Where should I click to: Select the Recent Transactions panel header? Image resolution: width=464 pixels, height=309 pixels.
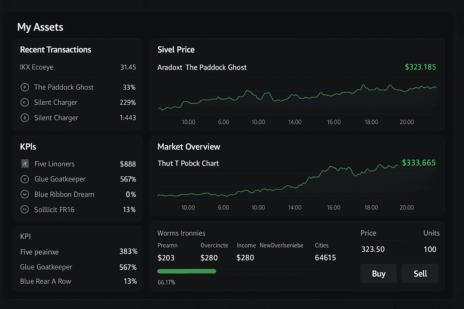(56, 49)
